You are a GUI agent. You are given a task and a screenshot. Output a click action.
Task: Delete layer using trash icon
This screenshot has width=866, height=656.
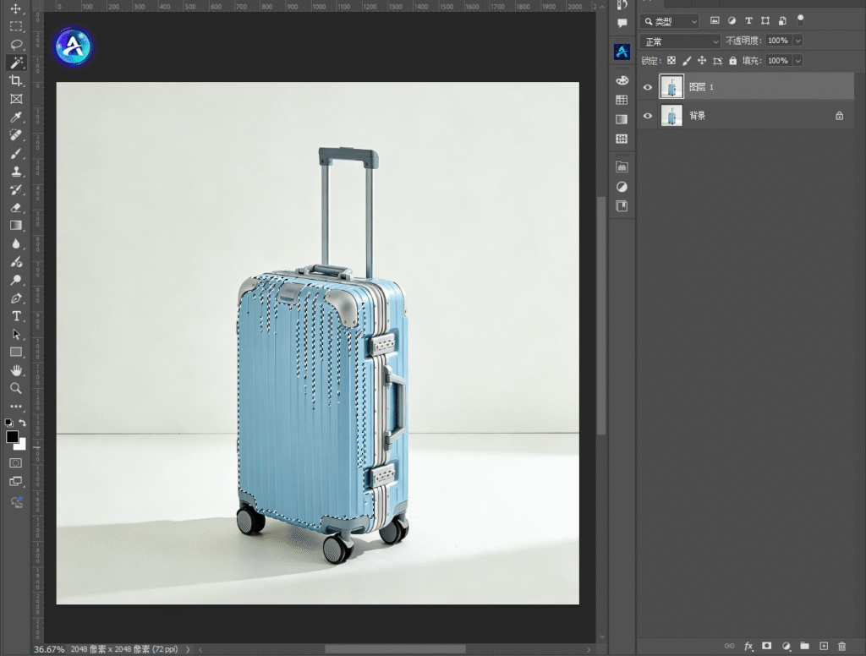click(841, 646)
